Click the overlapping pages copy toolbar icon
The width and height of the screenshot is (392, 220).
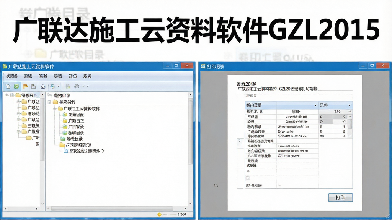(52, 86)
